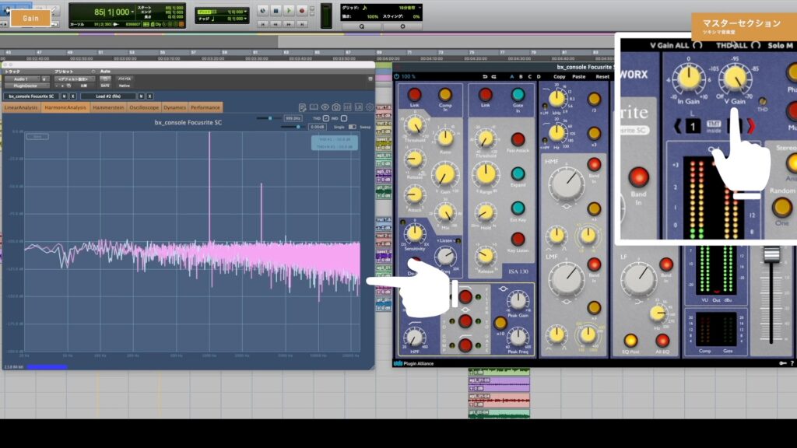This screenshot has width=797, height=448.
Task: Switch to the Dynamics tab
Action: click(x=175, y=107)
